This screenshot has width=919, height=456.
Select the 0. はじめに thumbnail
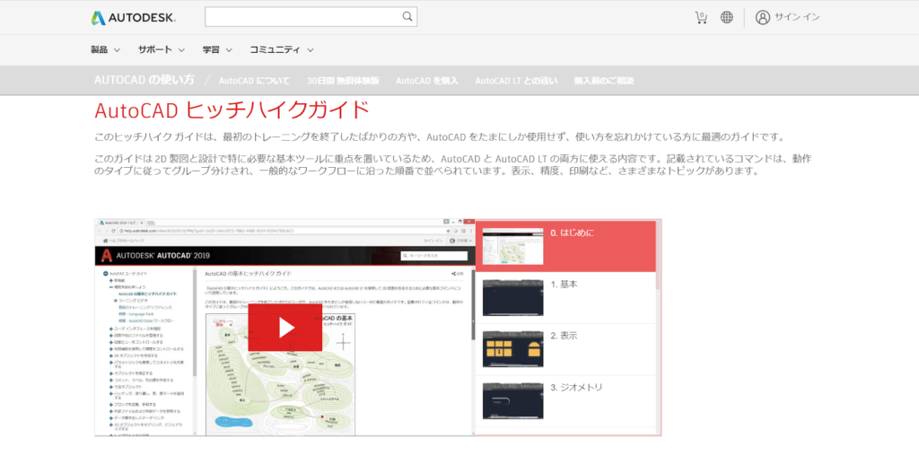pos(512,246)
